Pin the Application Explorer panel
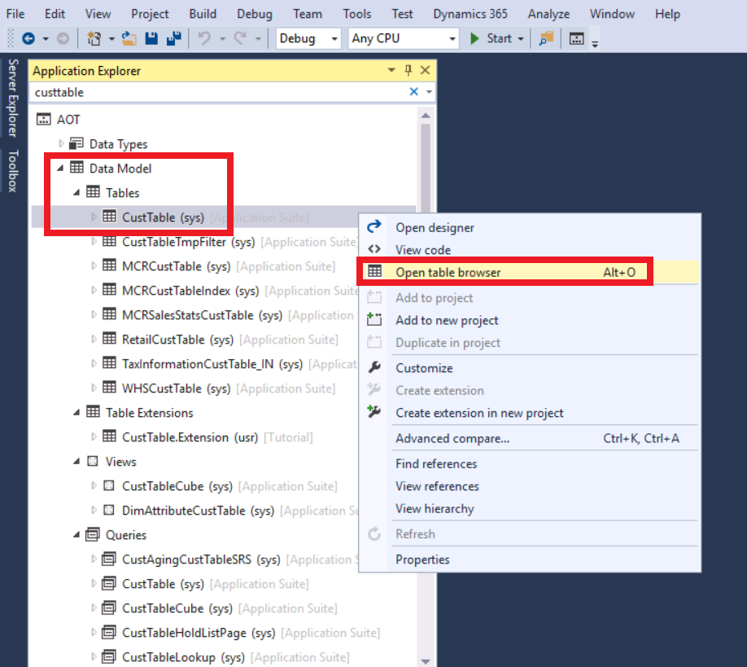This screenshot has height=667, width=747. click(x=408, y=70)
